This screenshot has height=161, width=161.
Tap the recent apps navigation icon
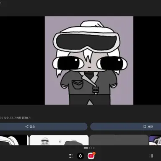click(151, 156)
